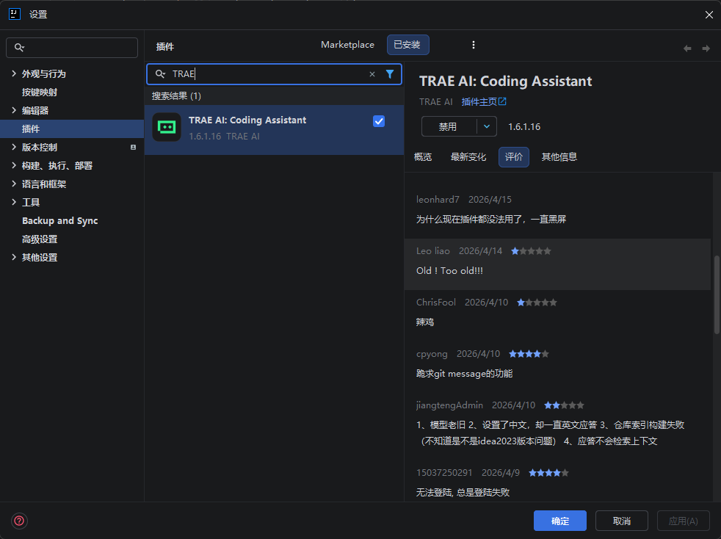The width and height of the screenshot is (721, 539).
Task: Open the 禁用 button dropdown arrow
Action: pyautogui.click(x=487, y=126)
